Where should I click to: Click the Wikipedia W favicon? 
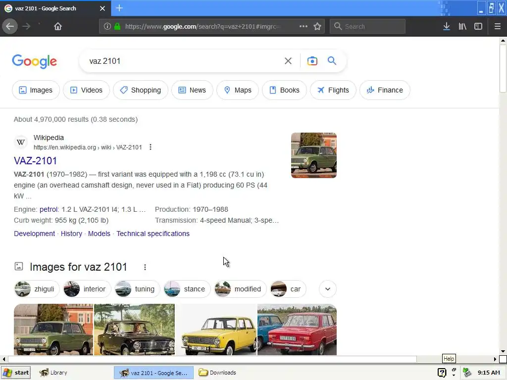21,142
